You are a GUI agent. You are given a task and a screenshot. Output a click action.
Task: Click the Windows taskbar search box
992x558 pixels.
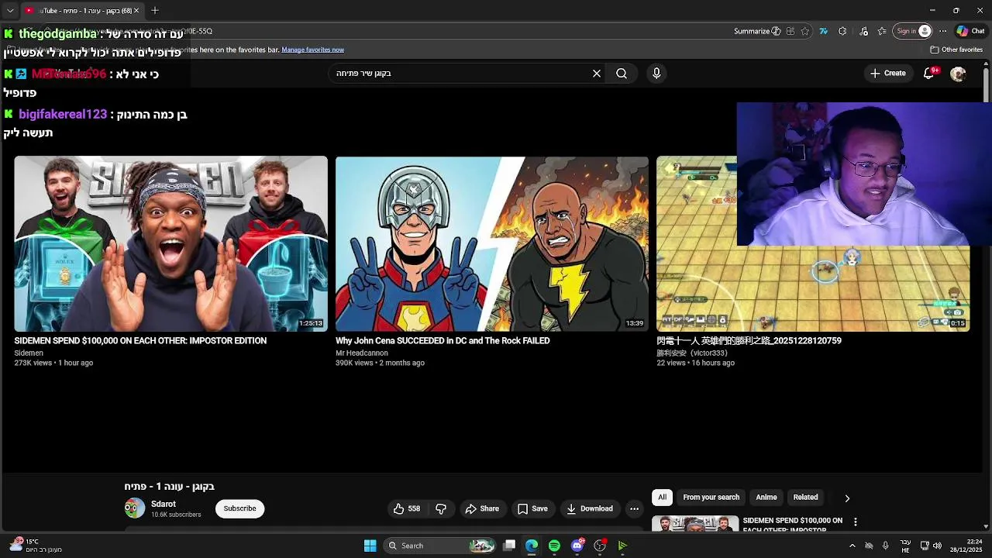point(440,546)
